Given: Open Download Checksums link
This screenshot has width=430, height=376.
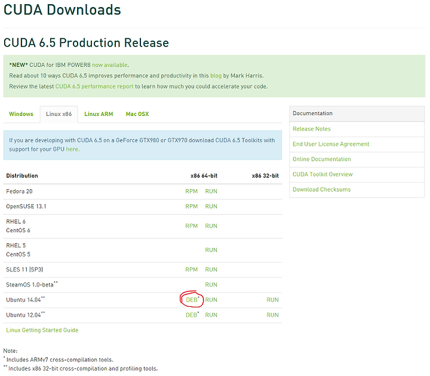Looking at the screenshot, I should (322, 189).
